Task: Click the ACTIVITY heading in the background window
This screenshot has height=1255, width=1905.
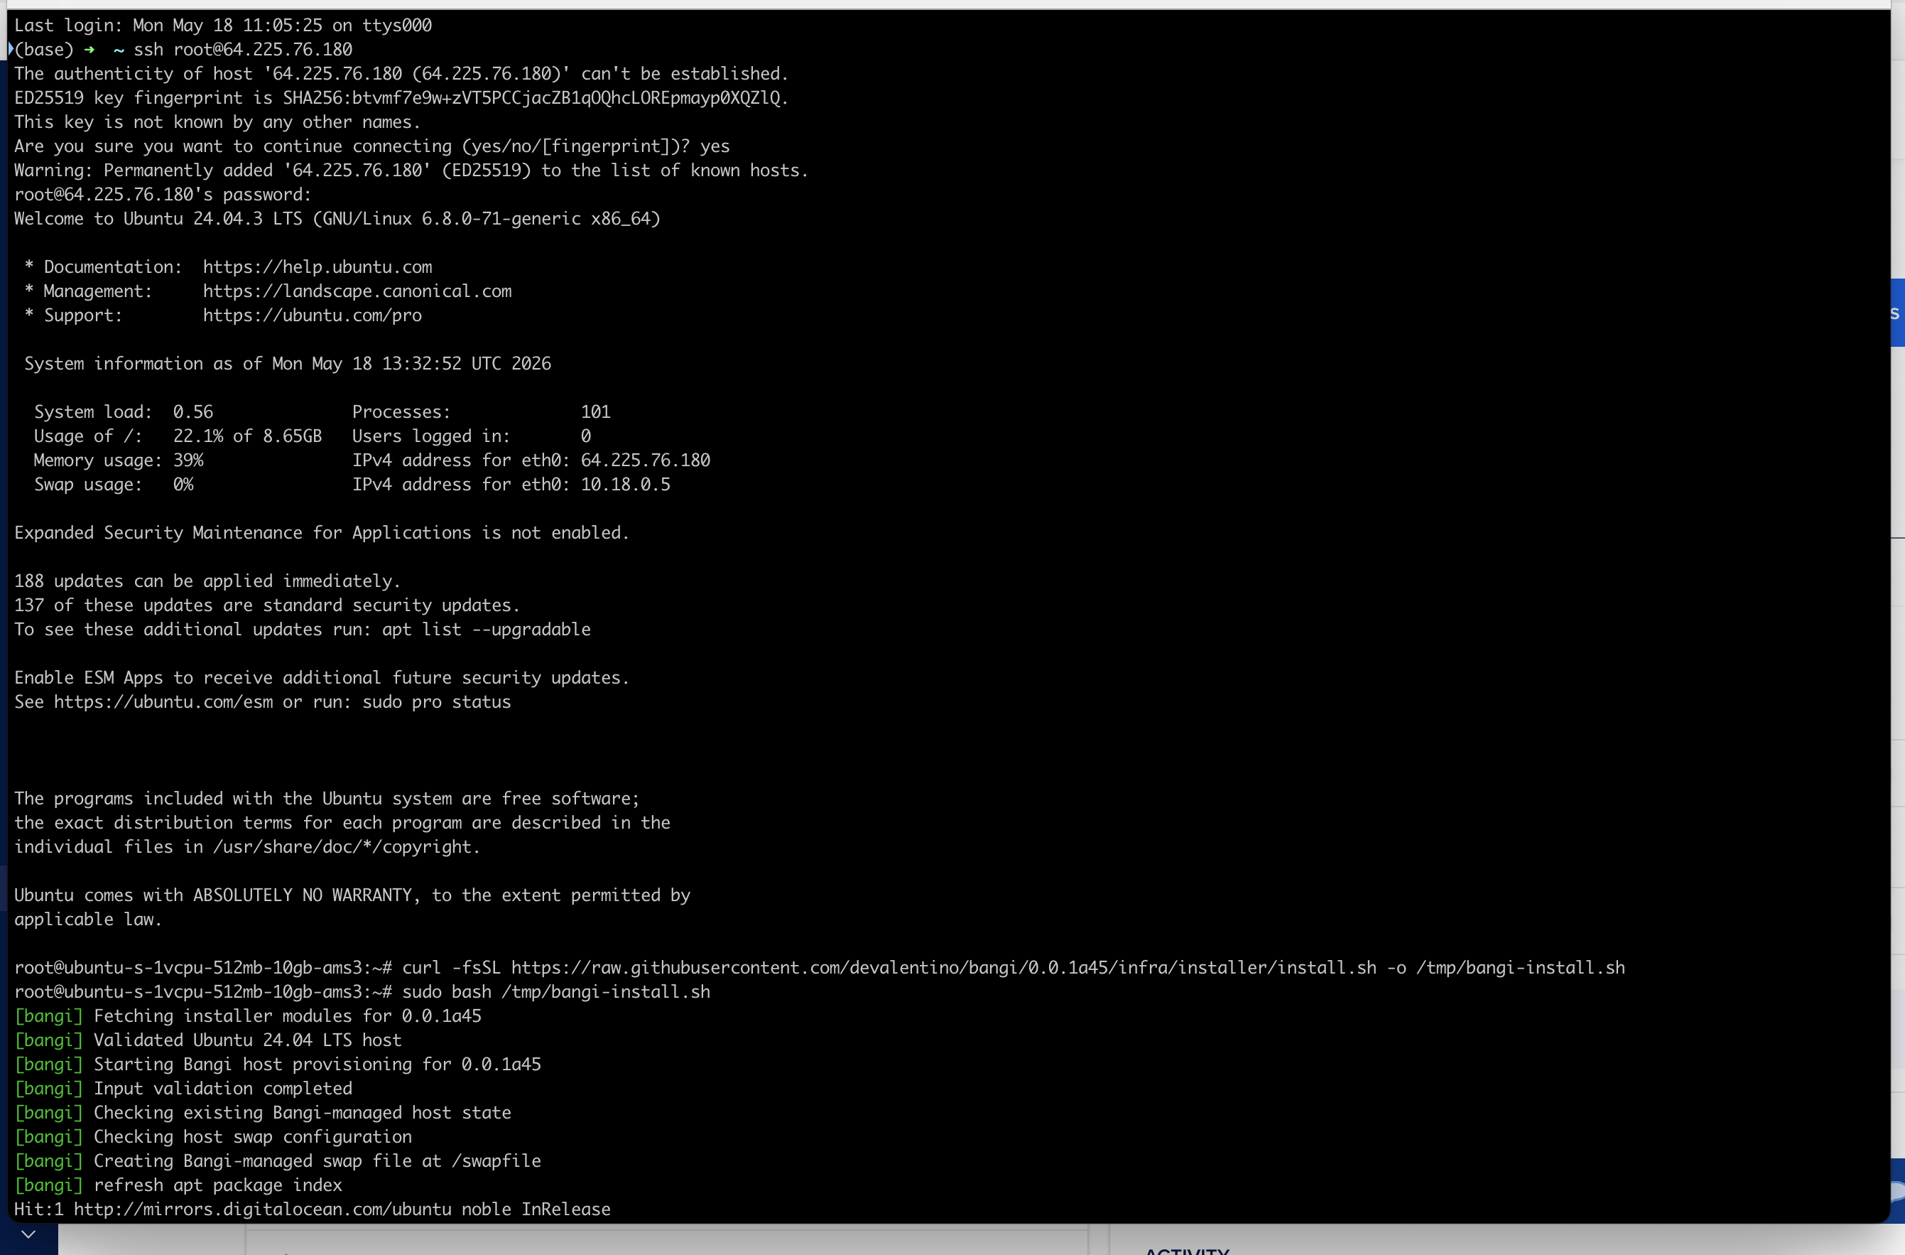Action: [1187, 1251]
